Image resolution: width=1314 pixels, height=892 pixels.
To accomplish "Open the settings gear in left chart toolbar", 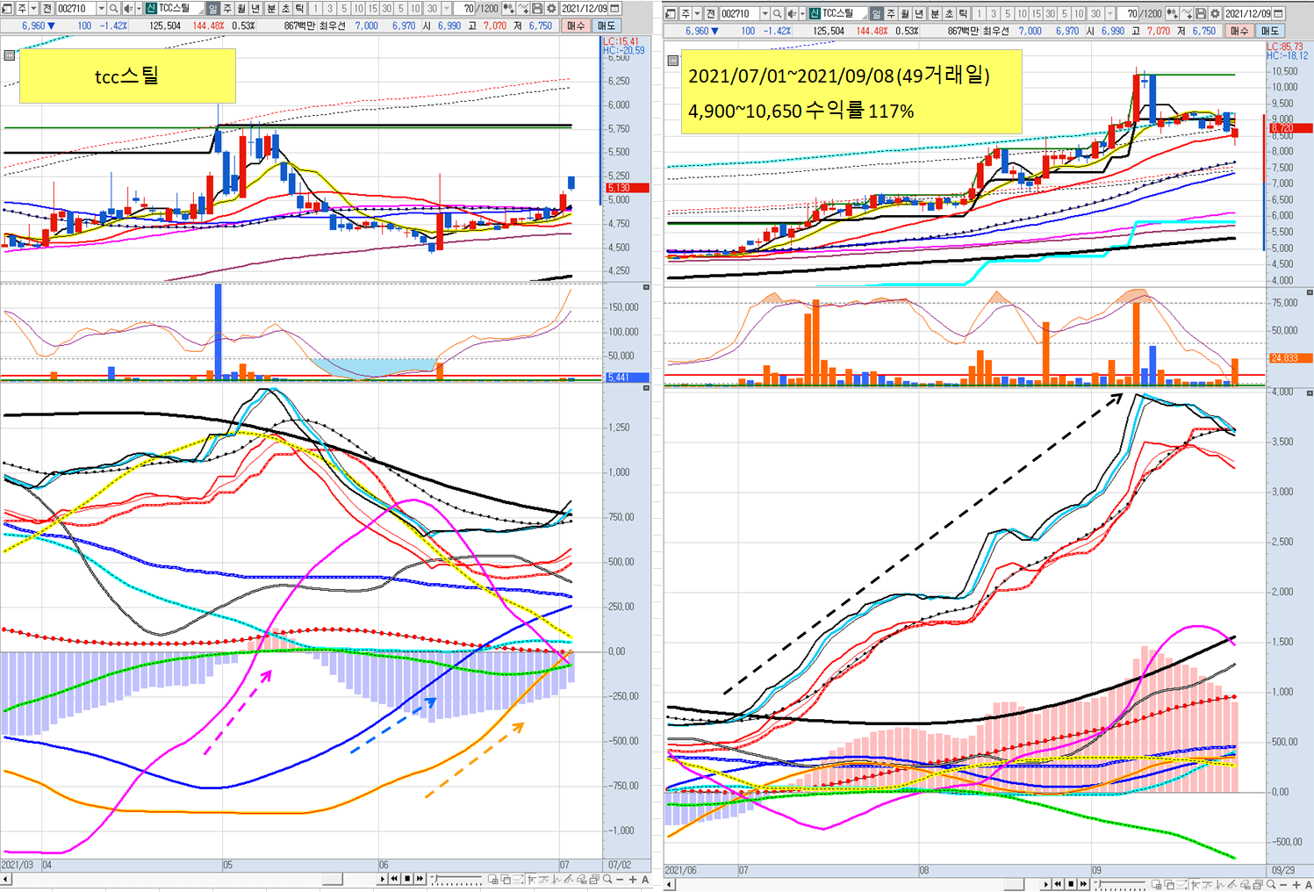I will [550, 9].
